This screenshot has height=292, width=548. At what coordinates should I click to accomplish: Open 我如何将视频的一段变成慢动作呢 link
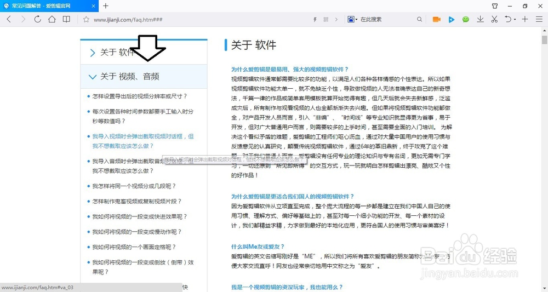point(137,232)
